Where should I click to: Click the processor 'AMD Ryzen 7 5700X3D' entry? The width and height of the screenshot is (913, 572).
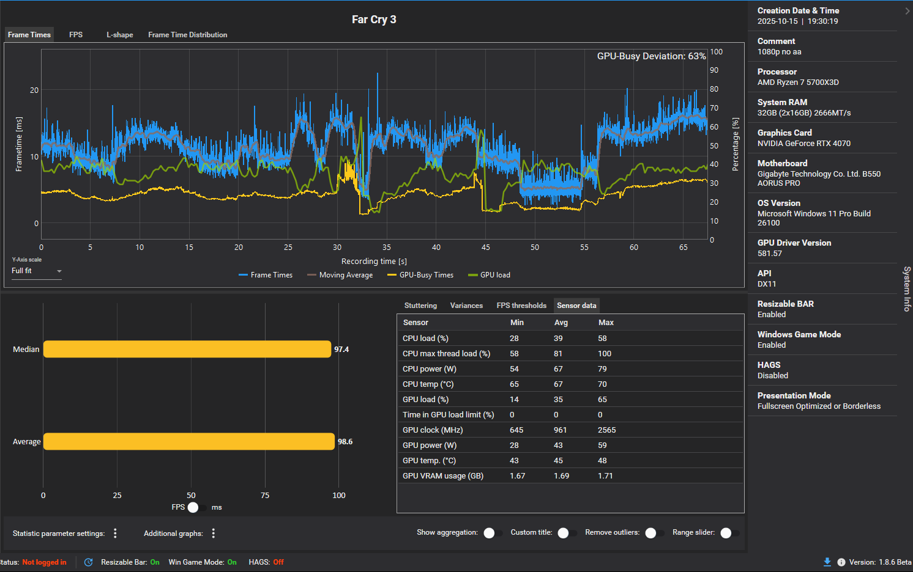coord(798,82)
